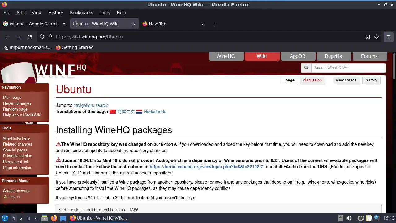Click Create account link
This screenshot has height=223, width=396.
point(16,191)
